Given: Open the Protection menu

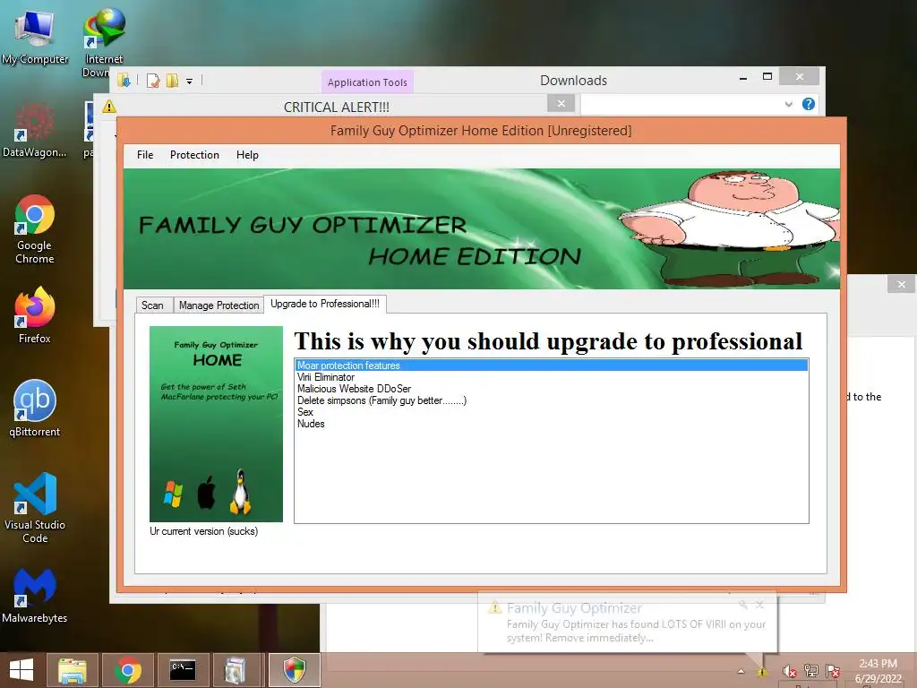Looking at the screenshot, I should tap(194, 155).
